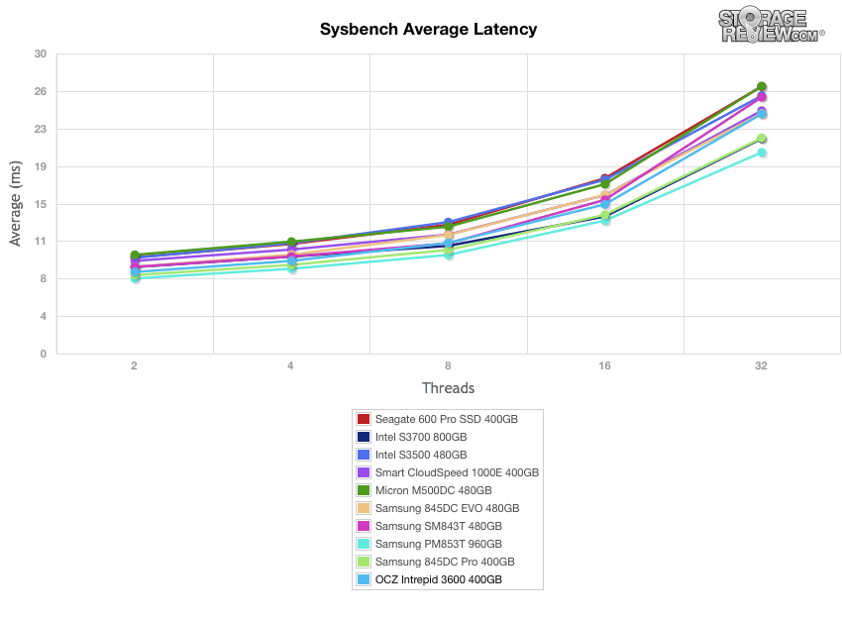This screenshot has height=619, width=842.
Task: Click the y-axis label 23
Action: point(41,129)
